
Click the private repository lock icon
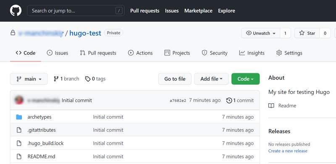pyautogui.click(x=13, y=33)
